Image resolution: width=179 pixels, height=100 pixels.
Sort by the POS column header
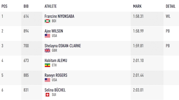(x=4, y=6)
